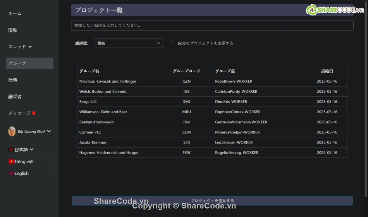Select the Williamson, Kiehn and Beer group
This screenshot has width=368, height=217.
[x=103, y=112]
